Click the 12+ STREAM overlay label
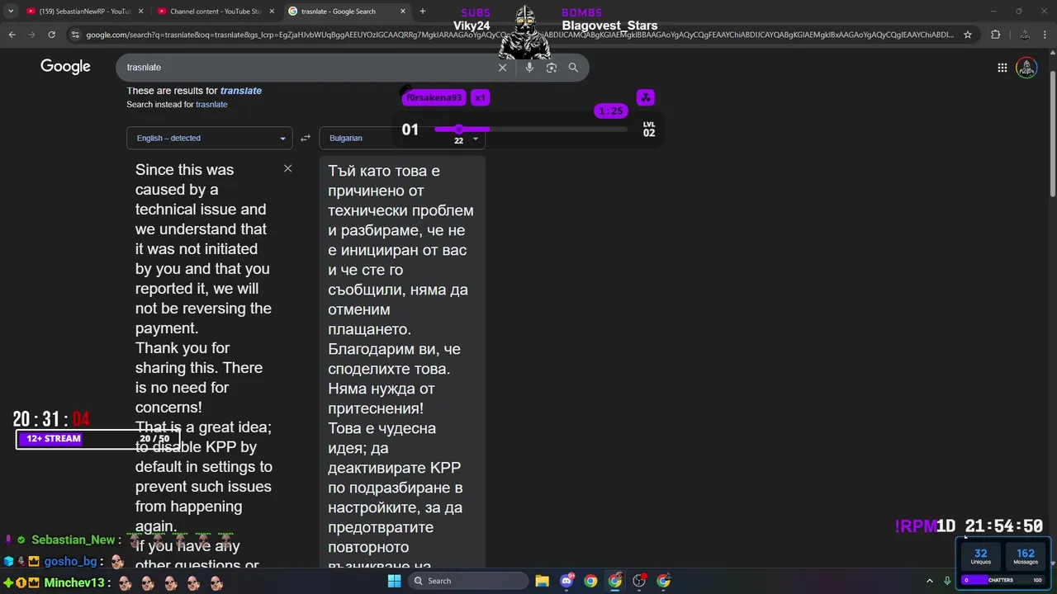The width and height of the screenshot is (1057, 594). click(x=53, y=439)
